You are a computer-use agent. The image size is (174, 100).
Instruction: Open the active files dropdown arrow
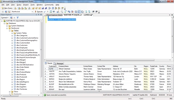[170, 15]
